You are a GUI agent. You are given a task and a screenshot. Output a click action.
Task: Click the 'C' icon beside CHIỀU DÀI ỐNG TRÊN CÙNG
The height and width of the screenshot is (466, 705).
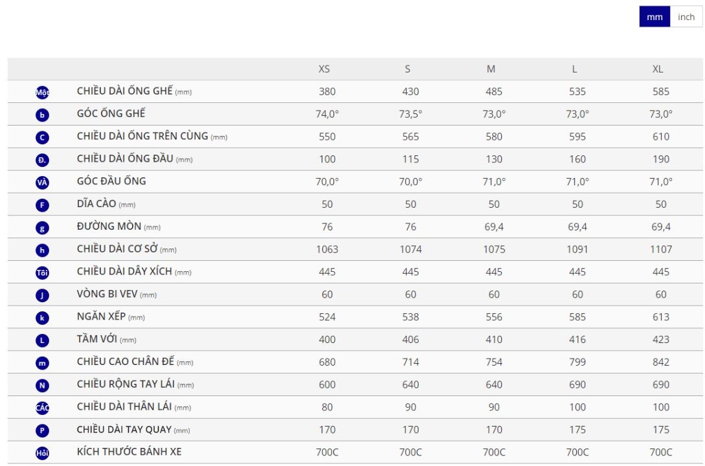[x=42, y=137]
